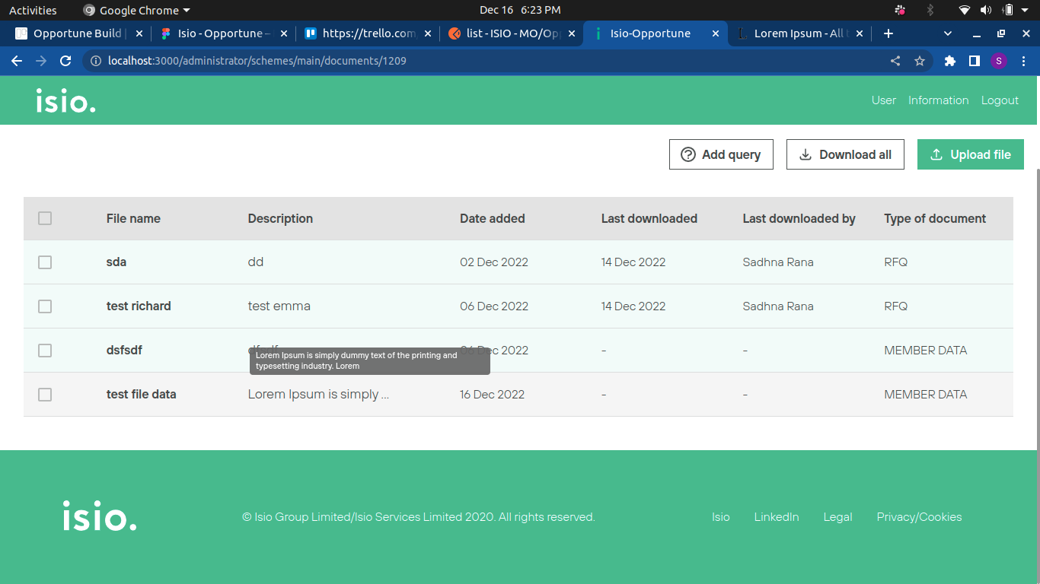1040x584 pixels.
Task: Open the system status menu in the top bar
Action: [987, 10]
